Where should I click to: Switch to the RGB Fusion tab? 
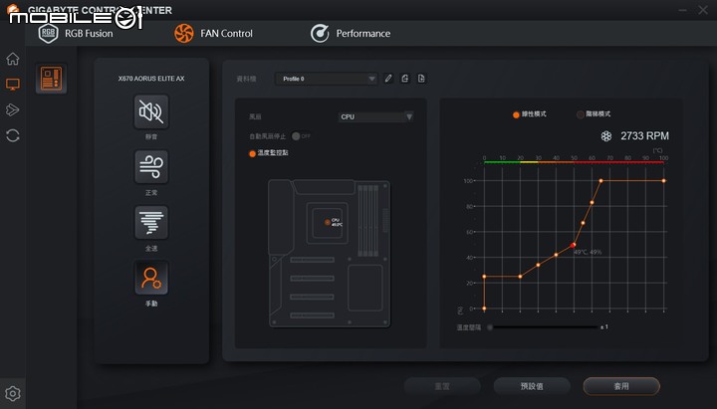click(76, 34)
